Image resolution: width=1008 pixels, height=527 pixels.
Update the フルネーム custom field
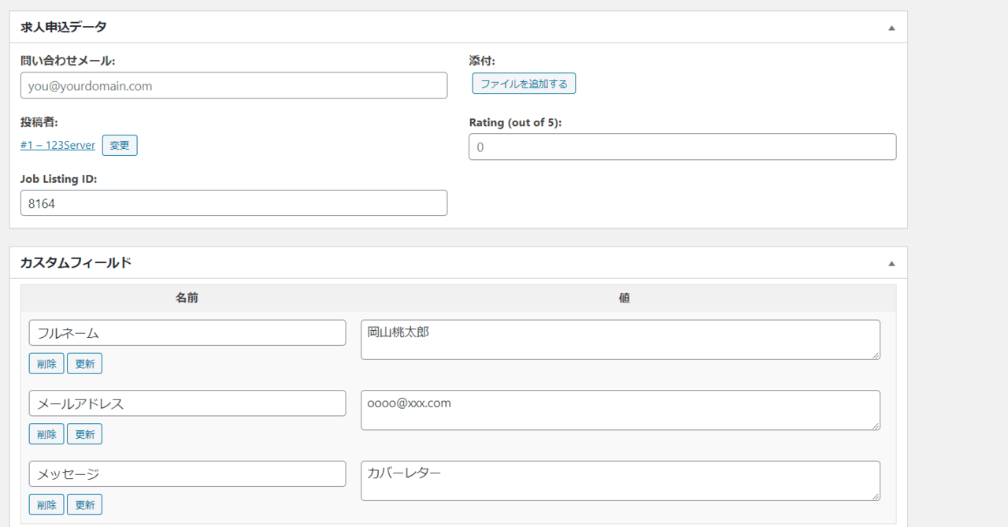coord(84,363)
